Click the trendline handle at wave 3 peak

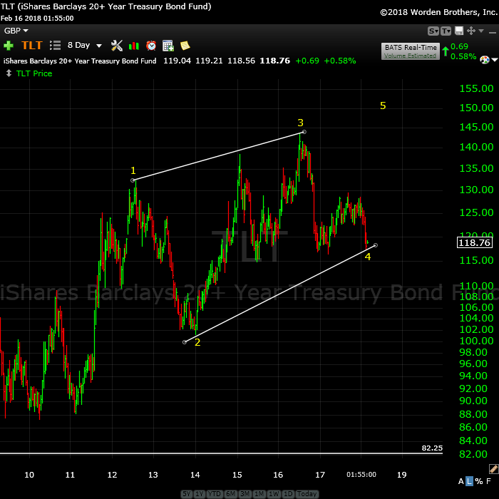click(x=304, y=132)
